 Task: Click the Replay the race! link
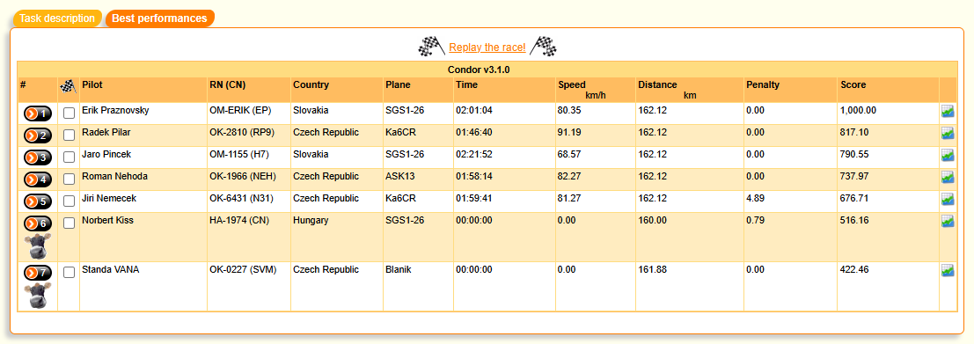pos(487,48)
